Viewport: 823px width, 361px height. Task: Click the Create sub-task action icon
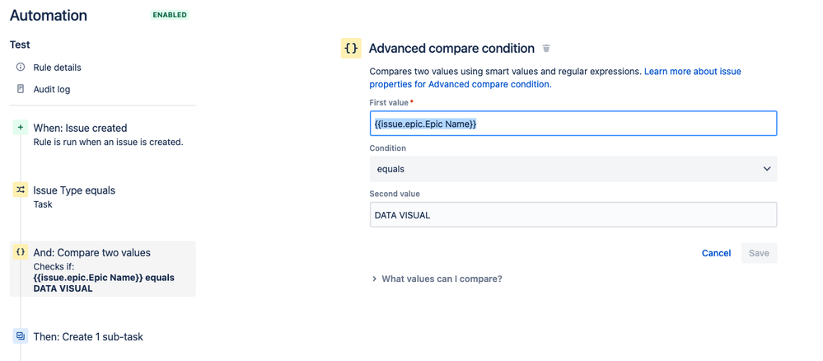[21, 336]
